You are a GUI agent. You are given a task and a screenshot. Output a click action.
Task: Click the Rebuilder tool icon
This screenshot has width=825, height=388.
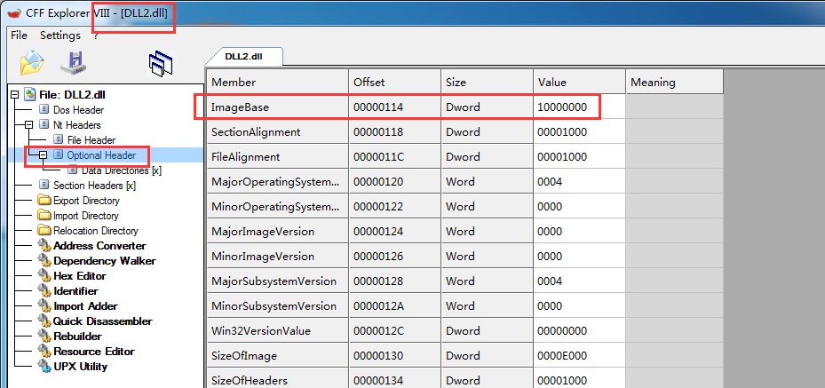click(x=44, y=336)
